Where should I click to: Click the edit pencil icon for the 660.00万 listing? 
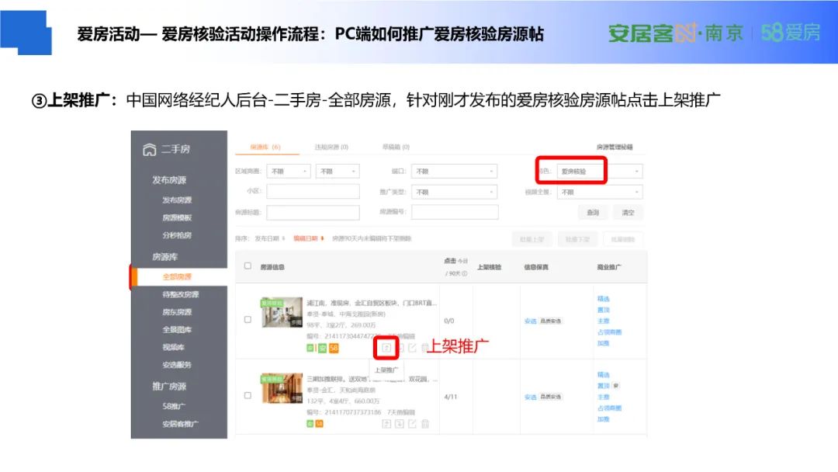coord(412,424)
